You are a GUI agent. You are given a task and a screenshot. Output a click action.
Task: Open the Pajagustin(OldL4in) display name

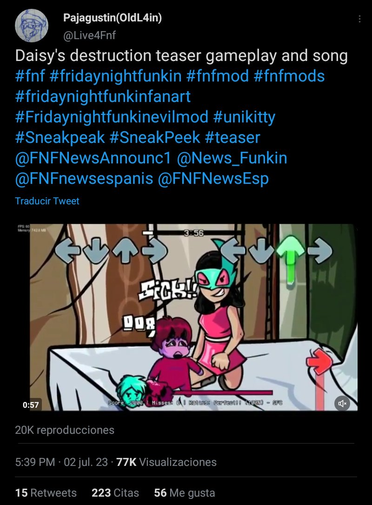point(113,18)
